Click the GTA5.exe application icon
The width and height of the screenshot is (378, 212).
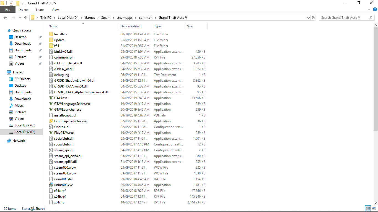[51, 98]
